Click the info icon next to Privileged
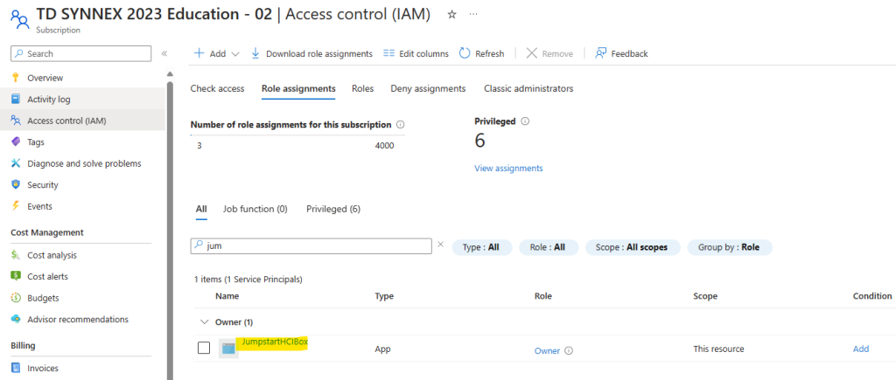Screen dimensions: 896x380 point(525,121)
